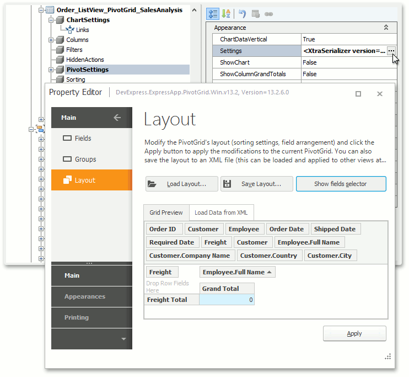
Task: Open the lower Main navigation group
Action: click(92, 275)
